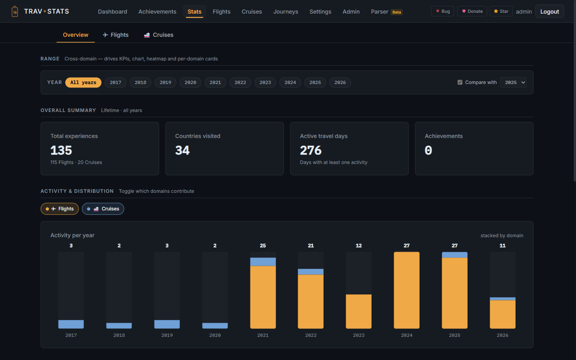Click the '276' active days value
Screen dimensions: 576x360
click(x=311, y=150)
